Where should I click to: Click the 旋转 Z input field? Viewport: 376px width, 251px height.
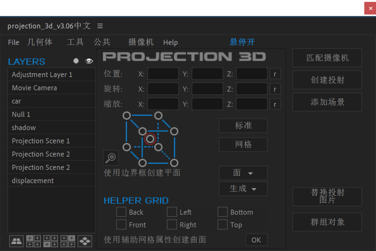click(252, 89)
